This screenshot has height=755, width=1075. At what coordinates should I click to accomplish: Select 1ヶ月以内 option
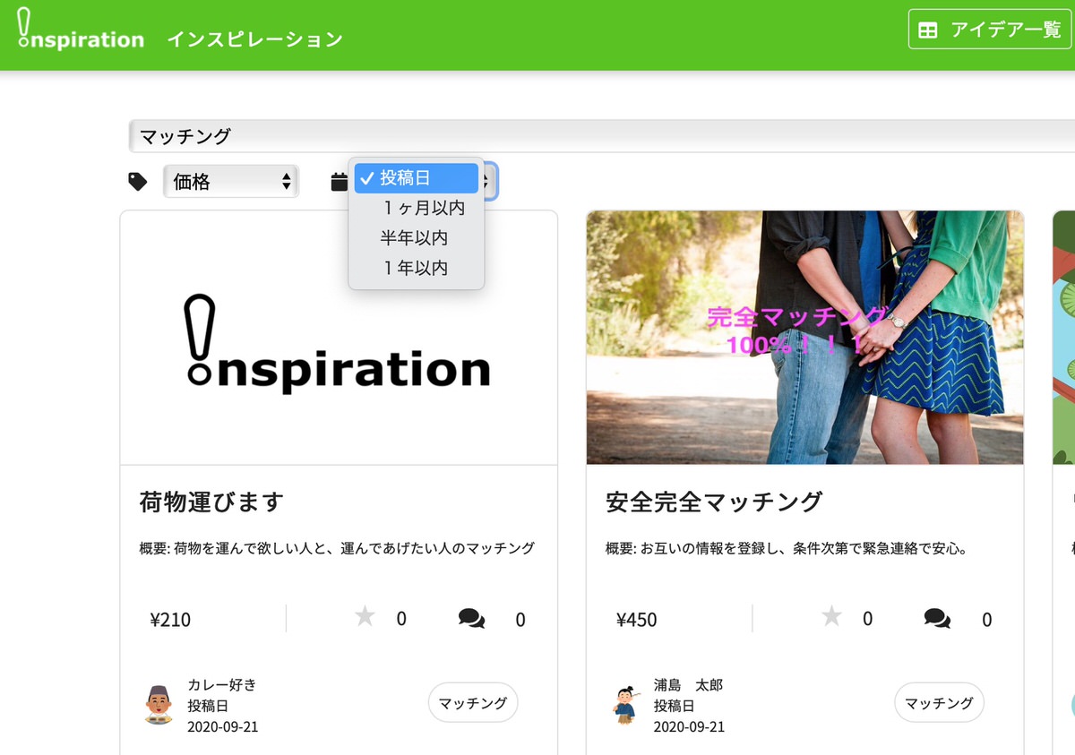click(x=417, y=208)
